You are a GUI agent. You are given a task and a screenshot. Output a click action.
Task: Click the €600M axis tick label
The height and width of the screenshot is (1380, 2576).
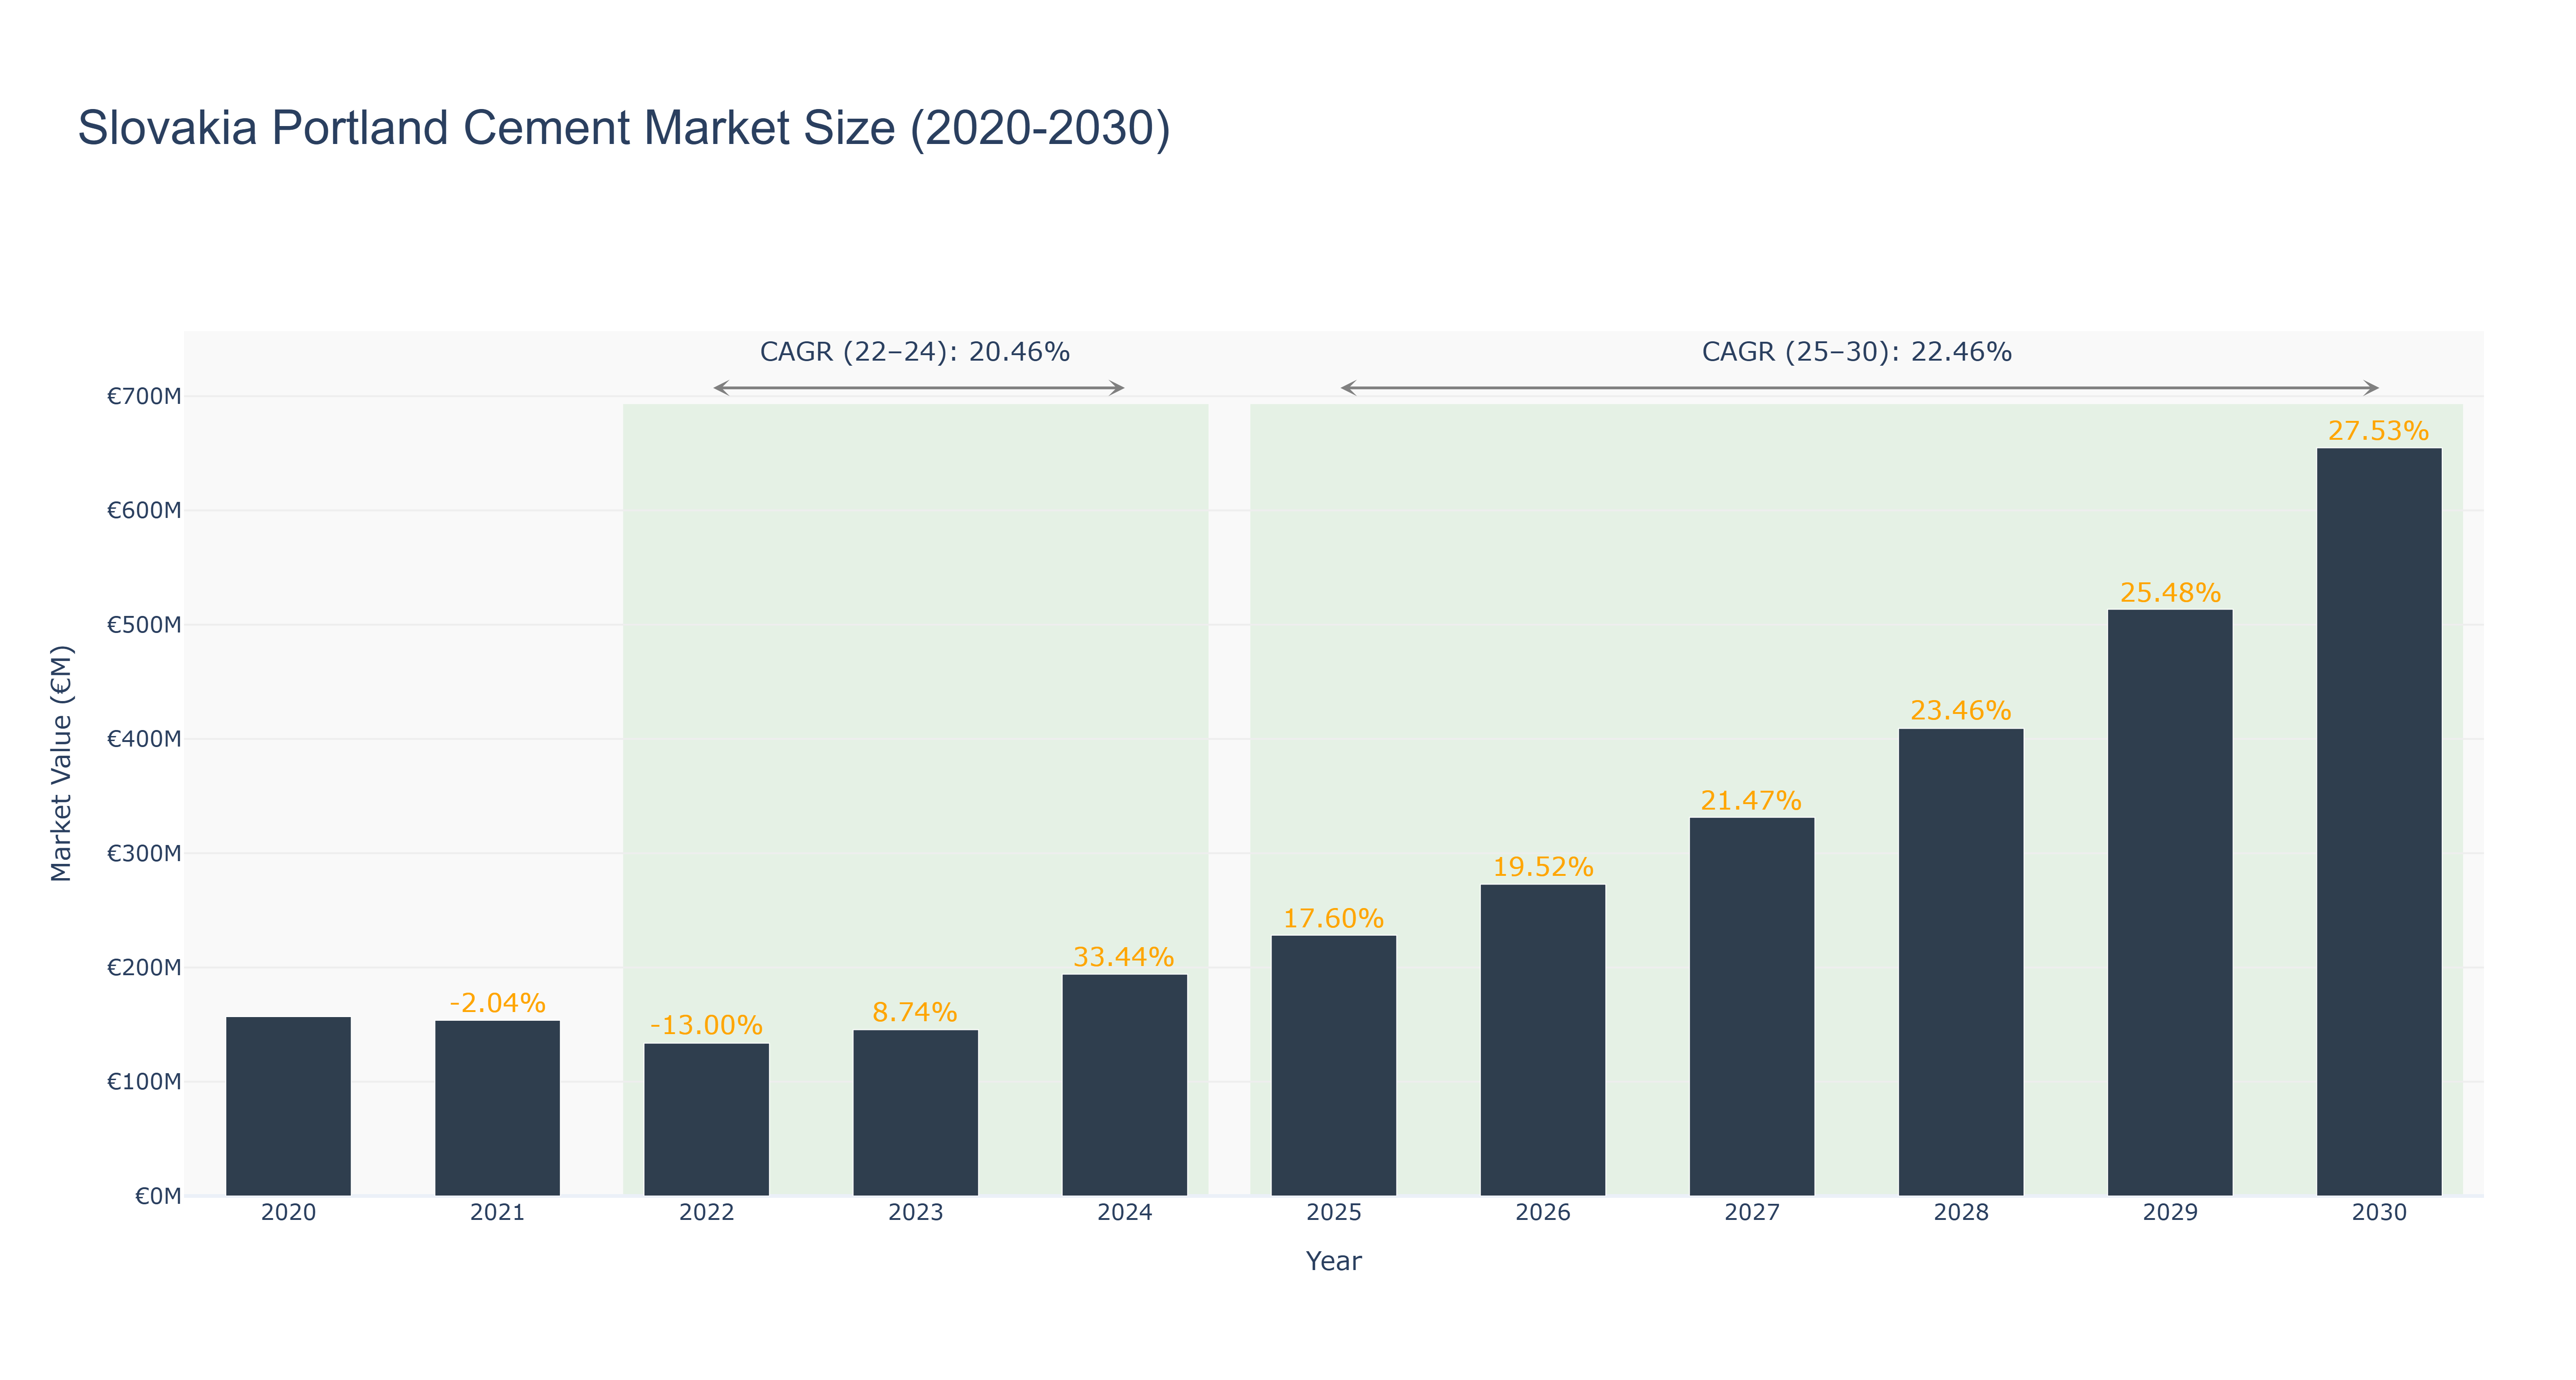pos(145,511)
